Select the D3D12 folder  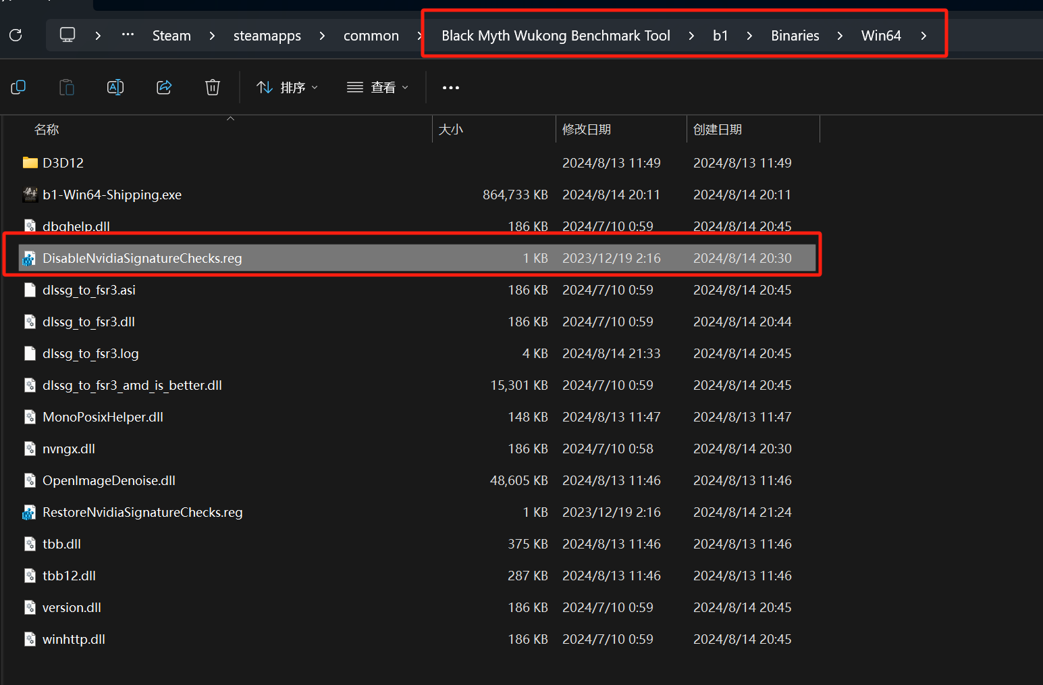click(63, 163)
